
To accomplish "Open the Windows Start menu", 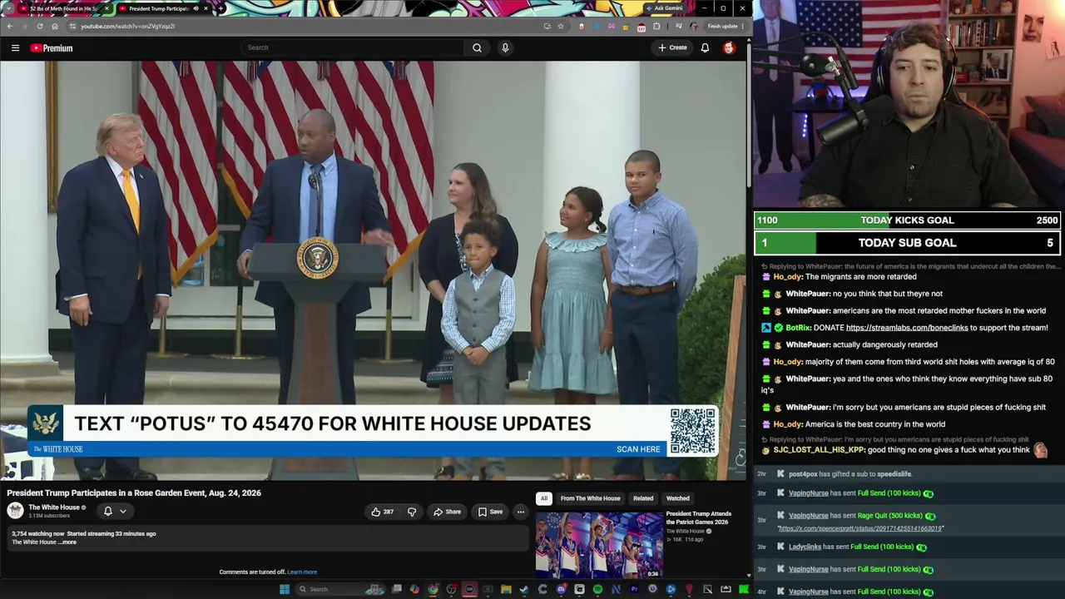I will (285, 589).
